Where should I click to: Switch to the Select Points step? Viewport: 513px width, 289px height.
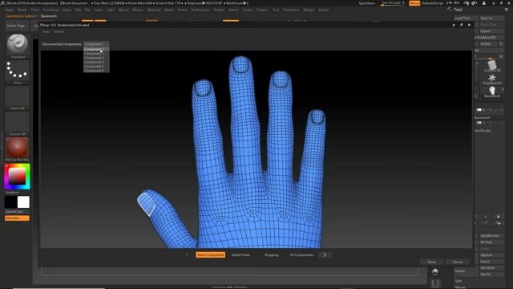click(x=240, y=255)
